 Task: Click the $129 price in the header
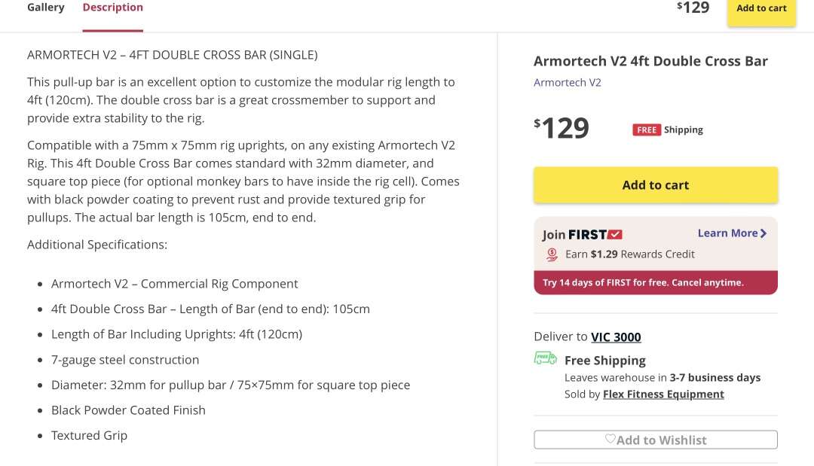[693, 8]
